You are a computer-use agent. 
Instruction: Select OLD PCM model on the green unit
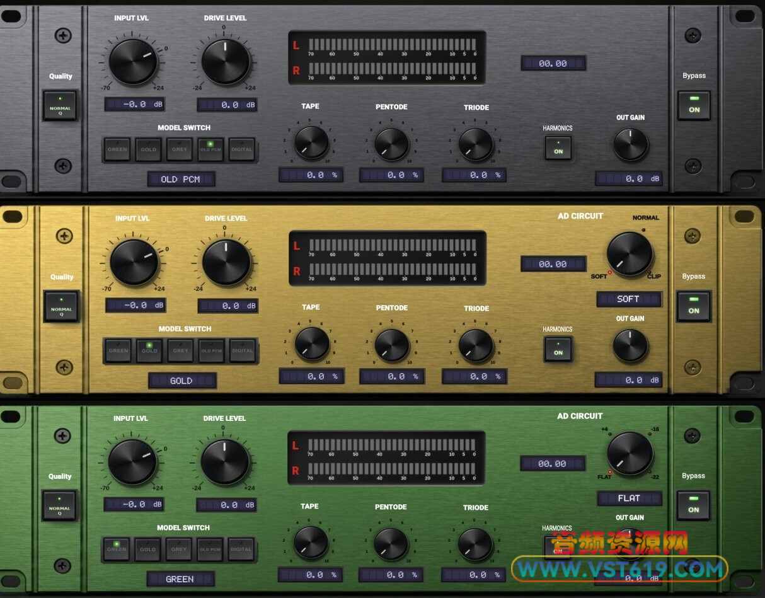(x=210, y=549)
